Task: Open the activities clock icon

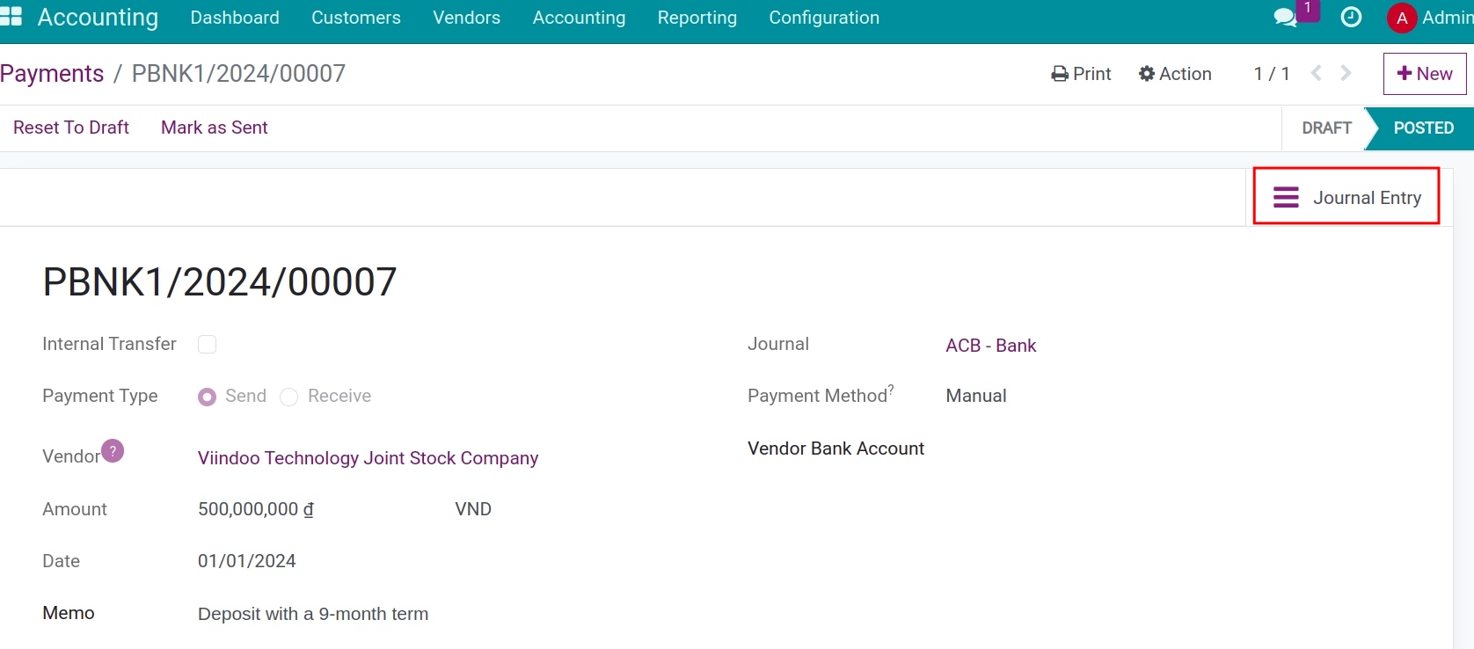Action: click(1351, 18)
